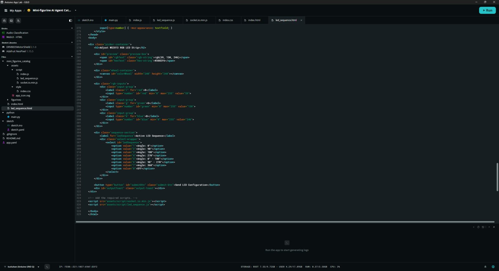499x271 pixels.
Task: Open index.html in the file tree
Action: [17, 104]
